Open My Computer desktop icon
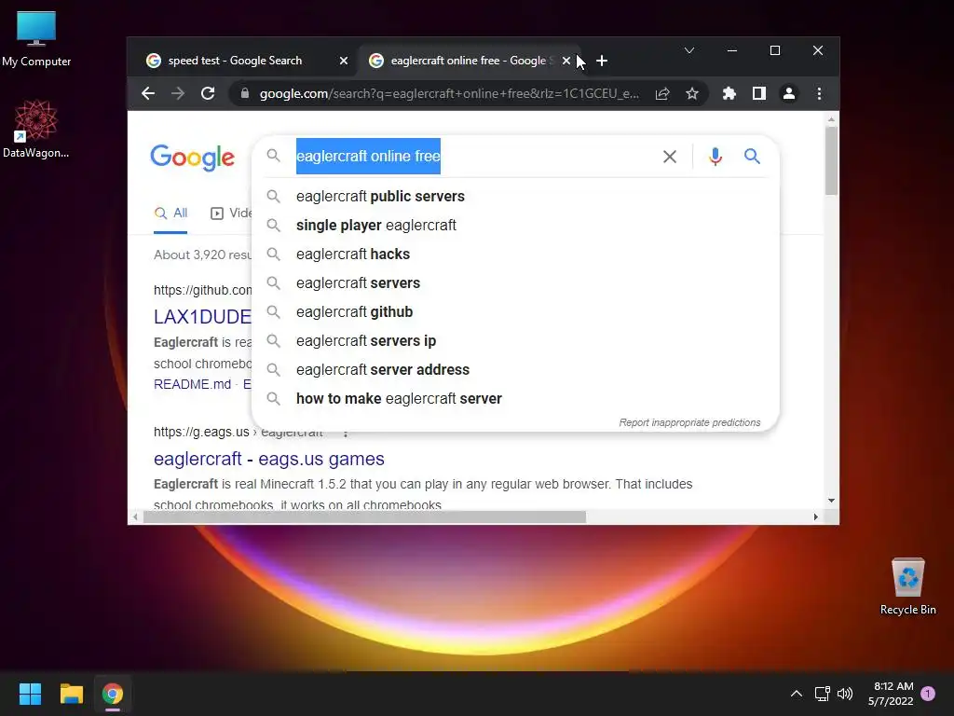 tap(36, 39)
